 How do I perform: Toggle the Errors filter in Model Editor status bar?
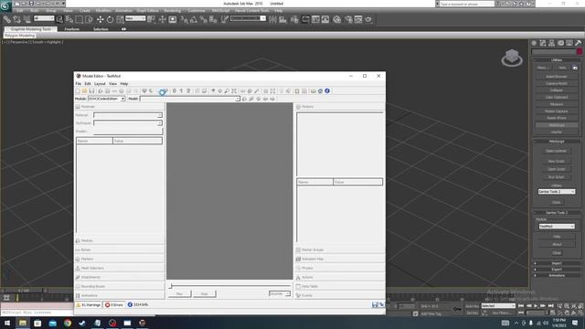click(114, 304)
